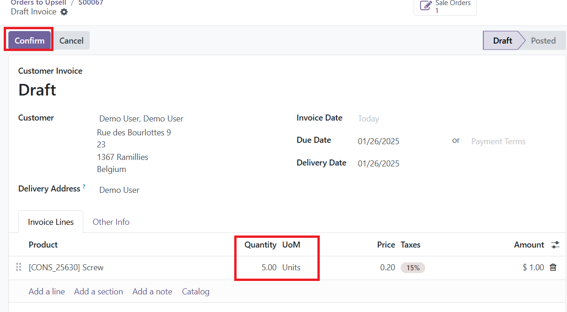This screenshot has height=312, width=567.
Task: Open the Draft Invoice gear actions menu
Action: click(x=64, y=12)
